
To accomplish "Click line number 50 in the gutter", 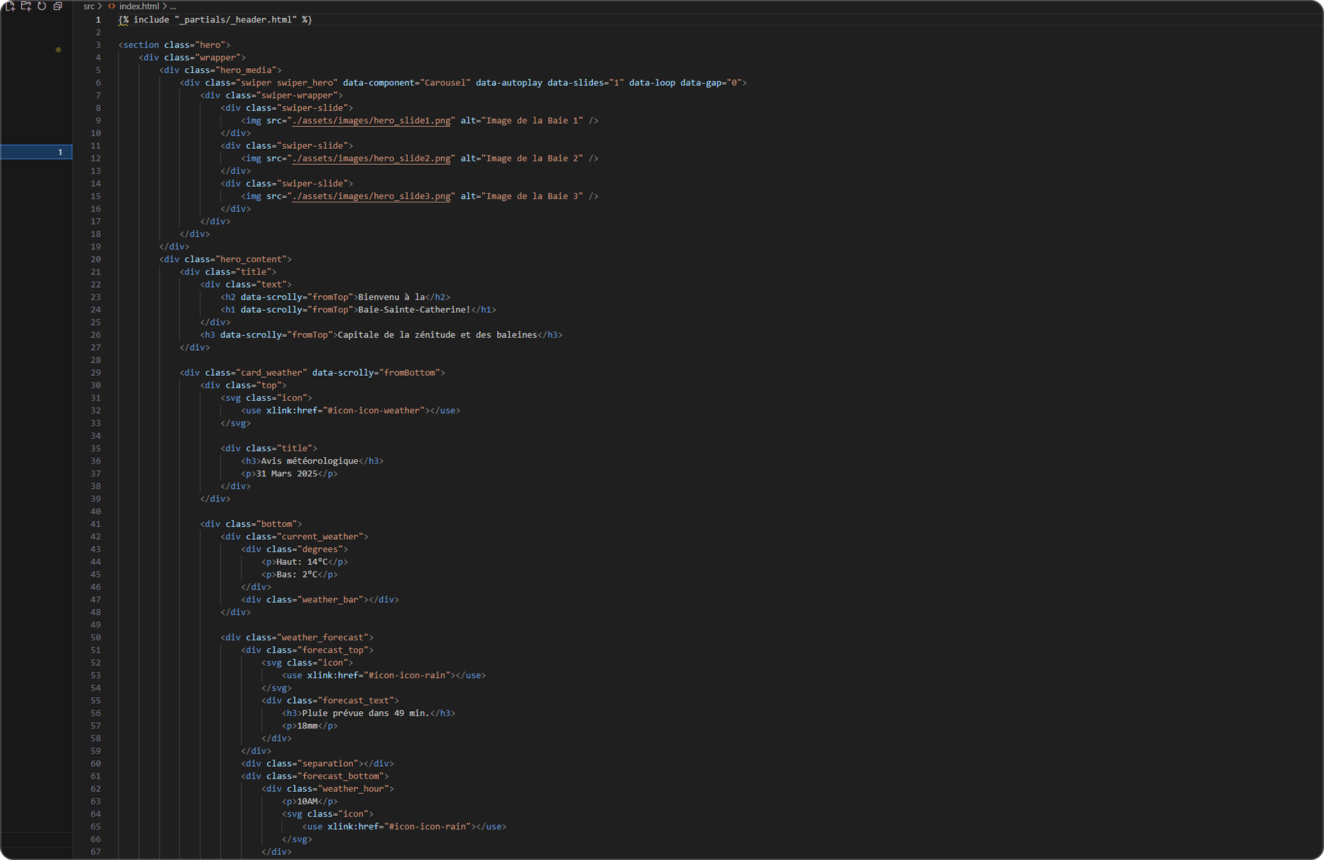I will (x=96, y=637).
